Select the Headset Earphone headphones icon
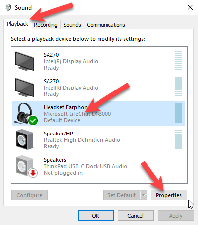This screenshot has width=198, height=225. [x=26, y=114]
